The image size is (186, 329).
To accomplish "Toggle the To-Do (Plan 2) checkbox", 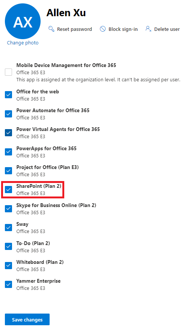I will point(8,247).
